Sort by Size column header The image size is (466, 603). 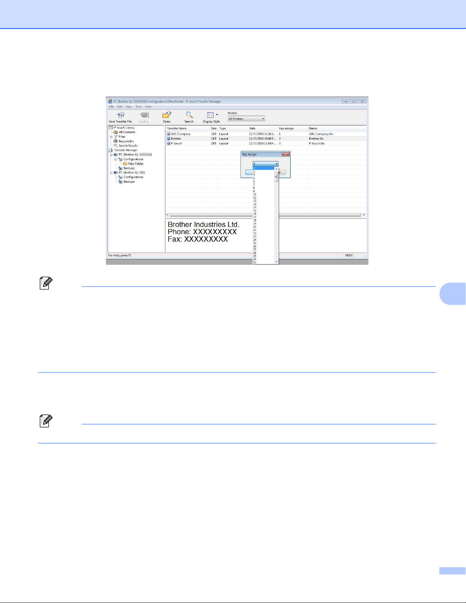210,129
